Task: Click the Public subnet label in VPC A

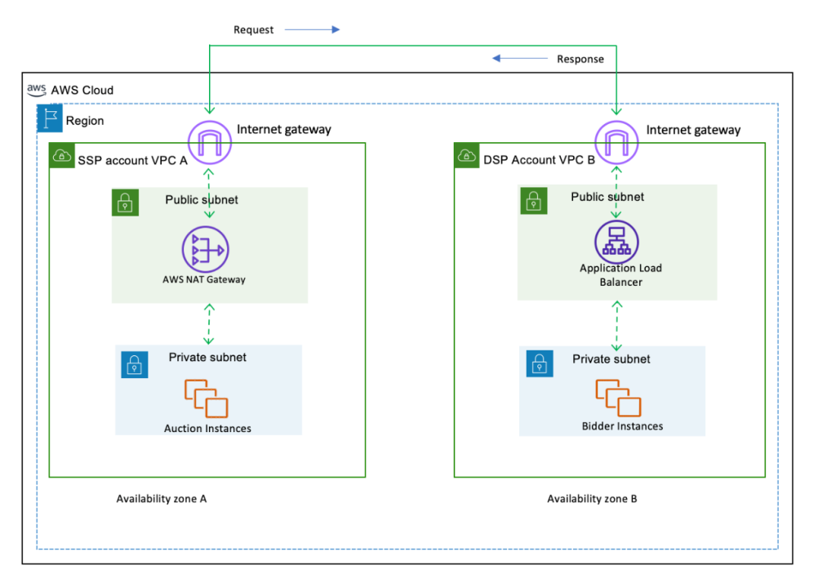Action: [202, 199]
